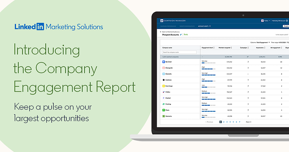Click the LinkedIn logo in Campaign Manager header
289x152 pixels.
click(162, 21)
